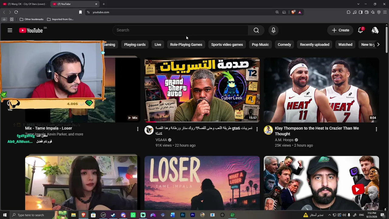
Task: Open the girl with guitar video thumbnail
Action: coord(81,183)
